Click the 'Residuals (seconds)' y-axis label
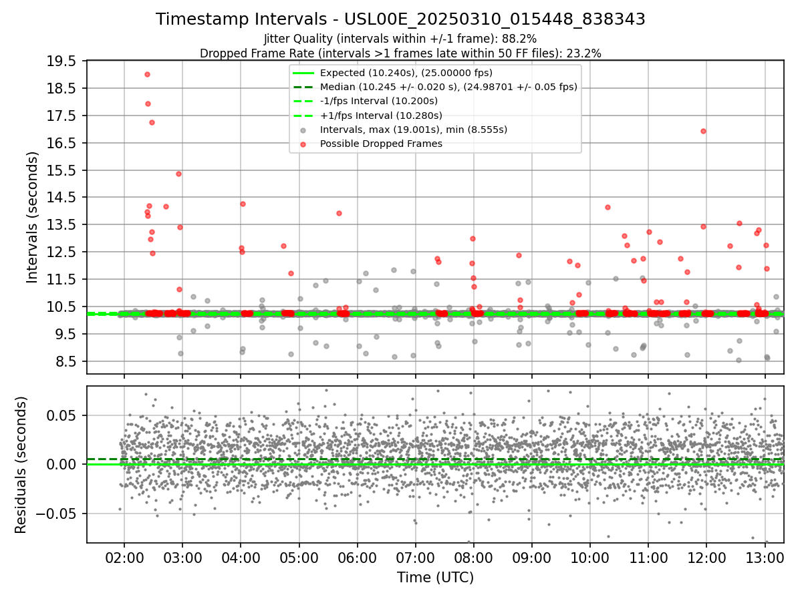The height and width of the screenshot is (601, 802). click(x=21, y=465)
